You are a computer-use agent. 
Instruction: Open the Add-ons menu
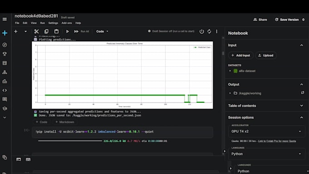click(x=67, y=23)
